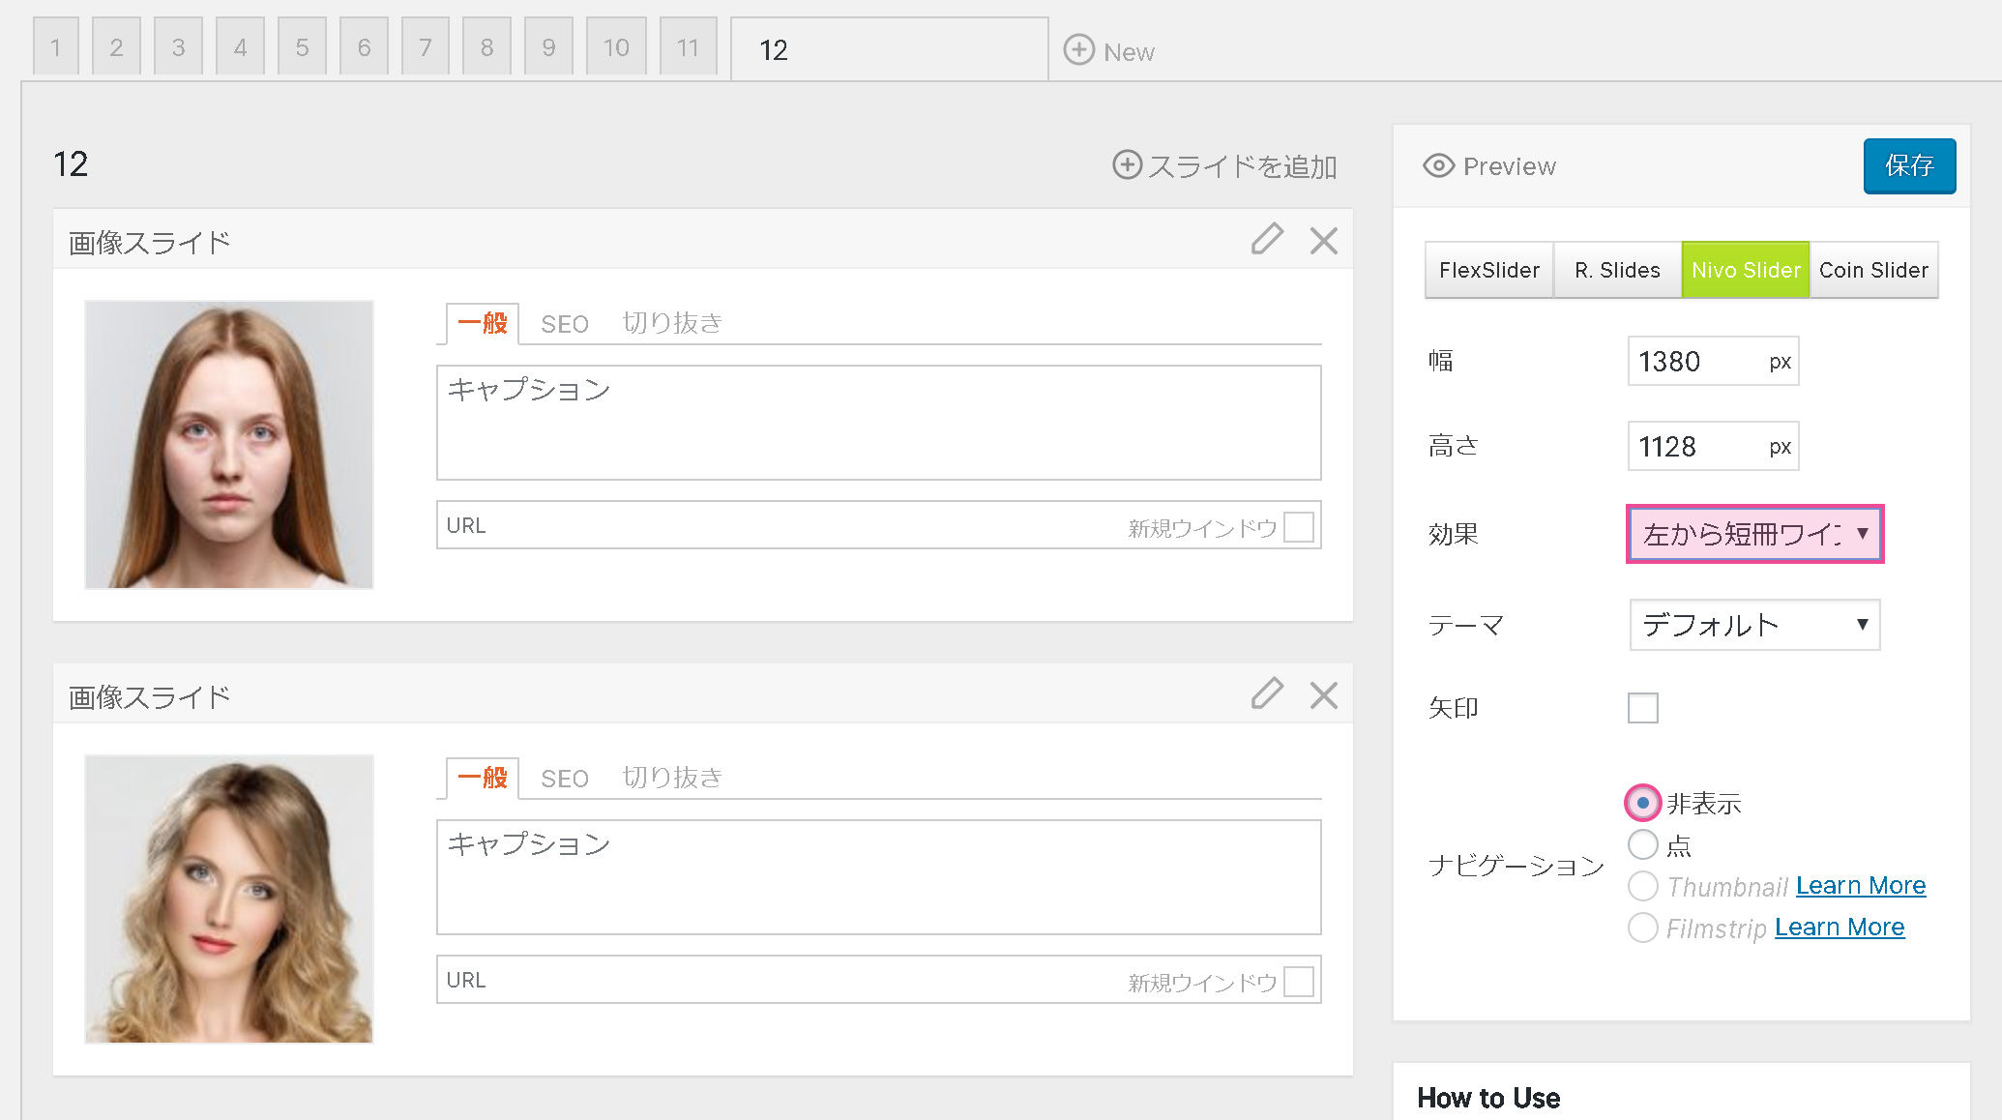Click pencil edit icon on first slide
The width and height of the screenshot is (2002, 1120).
(1266, 239)
